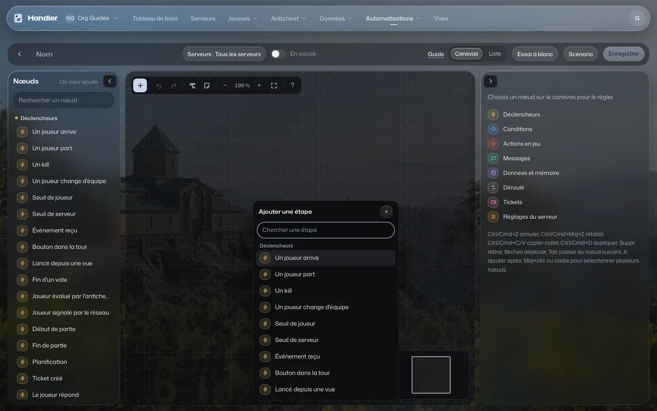Auto-arrange nodes with the layout icon
657x411 pixels.
(x=193, y=85)
